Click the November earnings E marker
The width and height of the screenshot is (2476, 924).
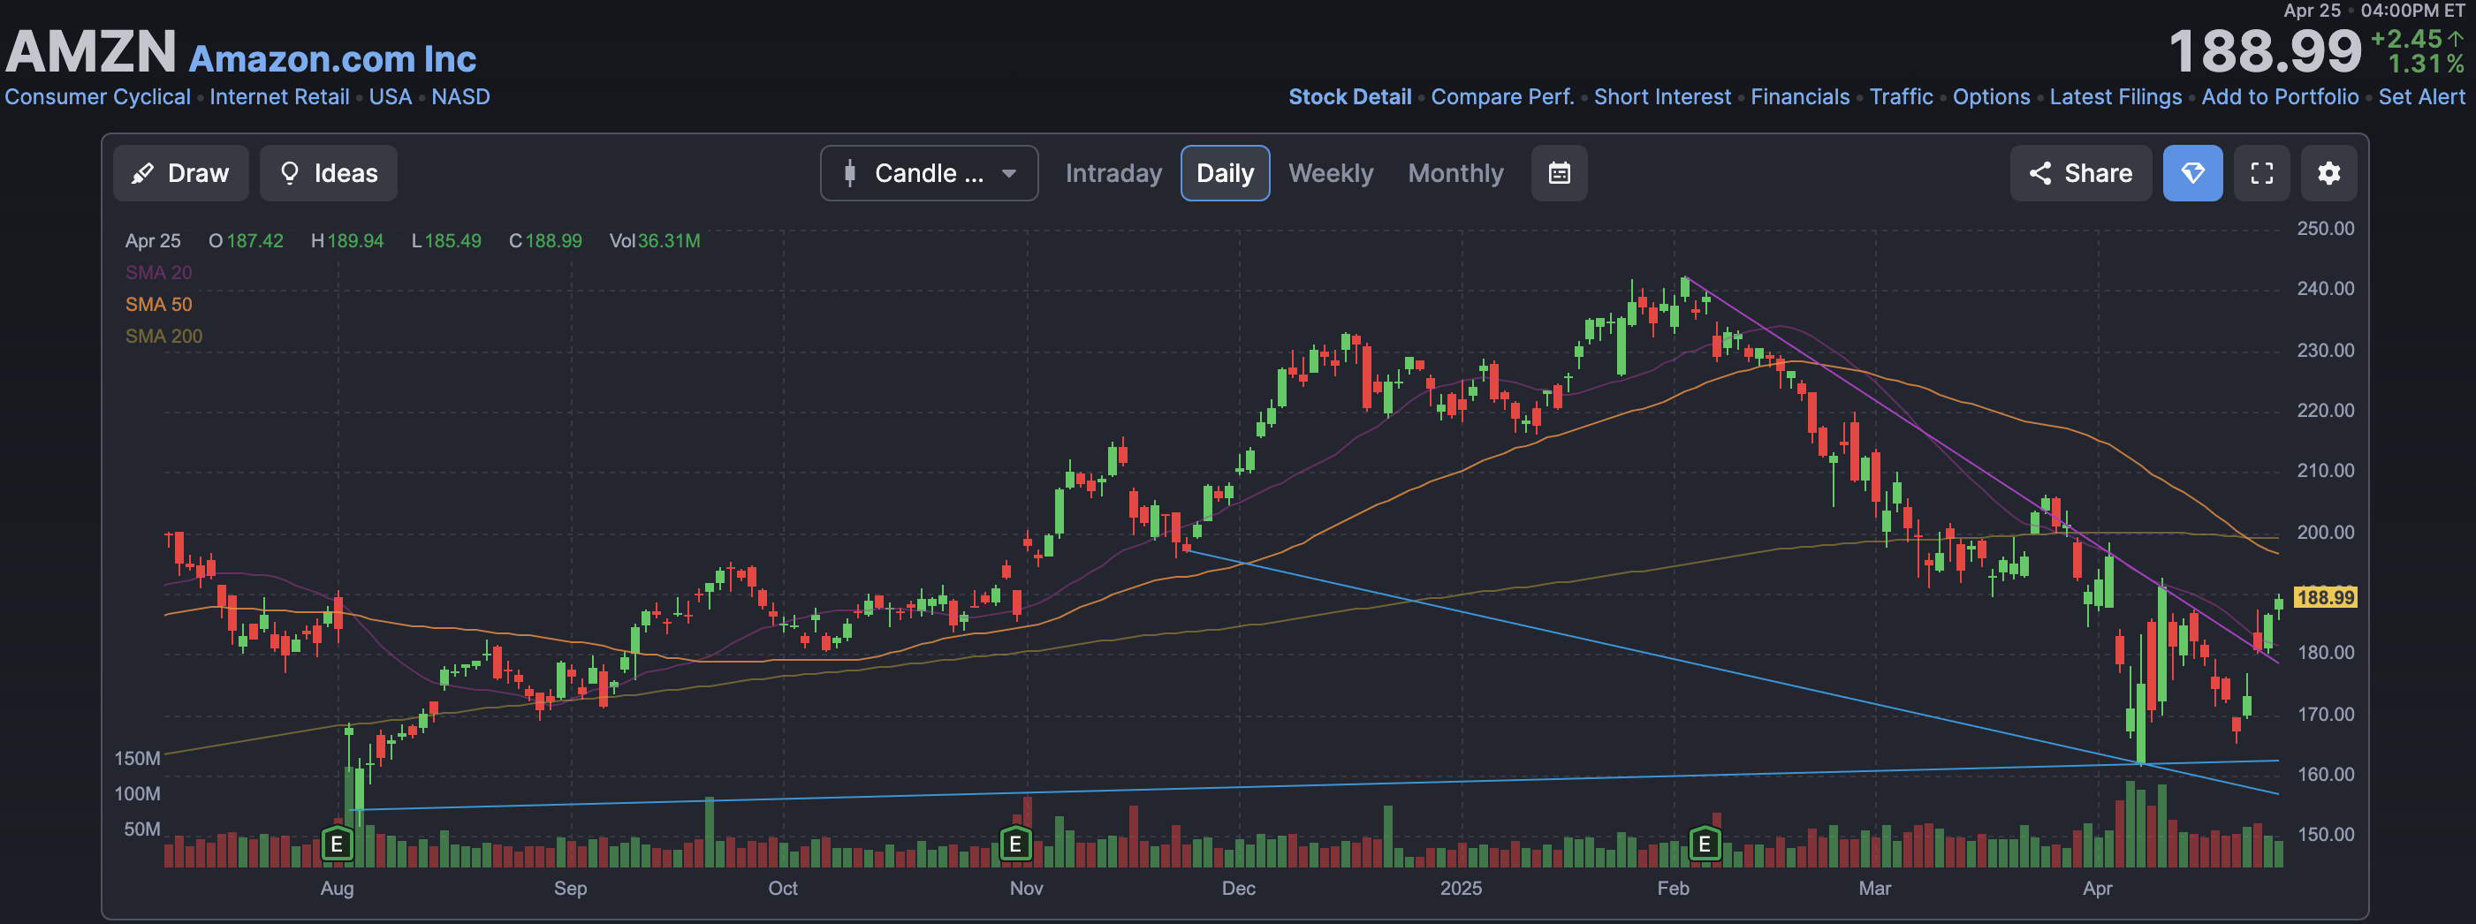pyautogui.click(x=1015, y=844)
